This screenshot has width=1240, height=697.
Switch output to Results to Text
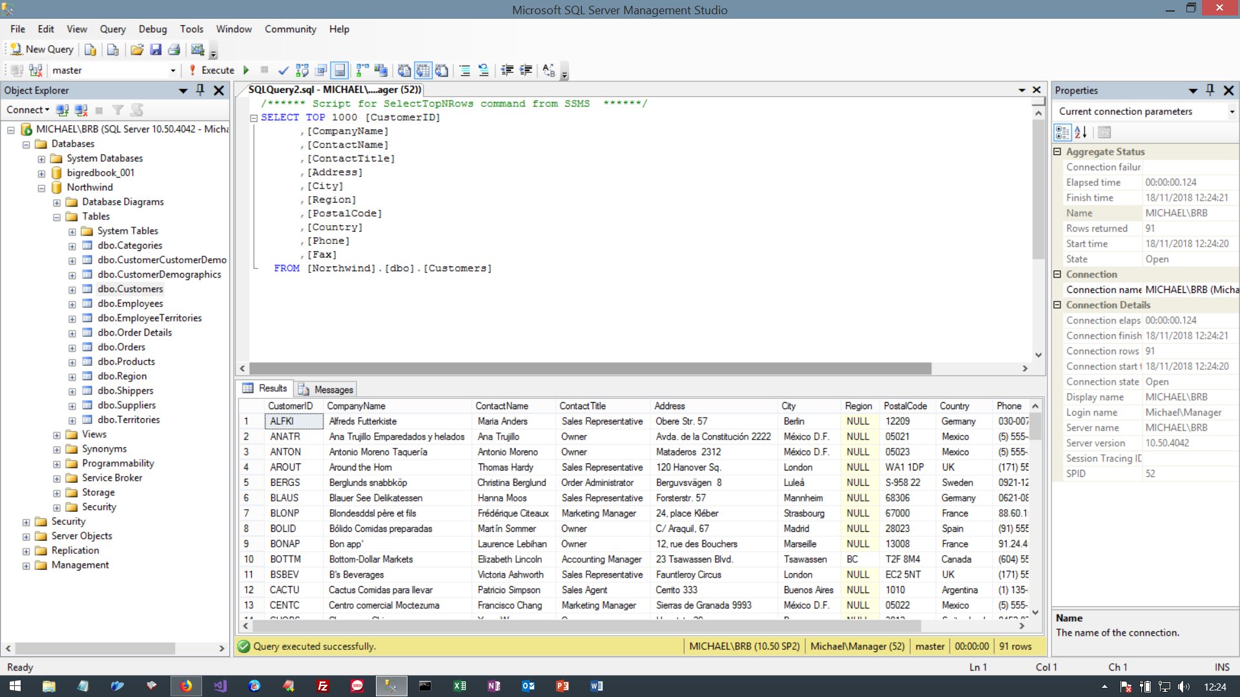pos(404,70)
